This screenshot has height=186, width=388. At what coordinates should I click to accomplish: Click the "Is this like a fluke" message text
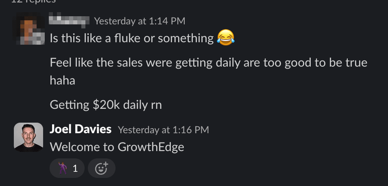[131, 39]
